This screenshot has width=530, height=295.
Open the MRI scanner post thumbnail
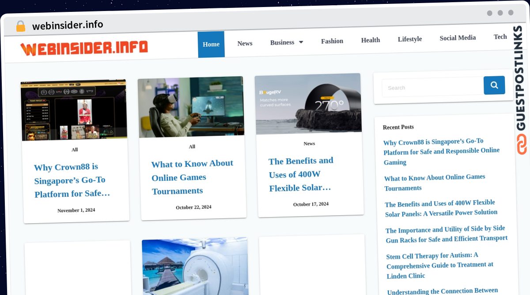(195, 267)
